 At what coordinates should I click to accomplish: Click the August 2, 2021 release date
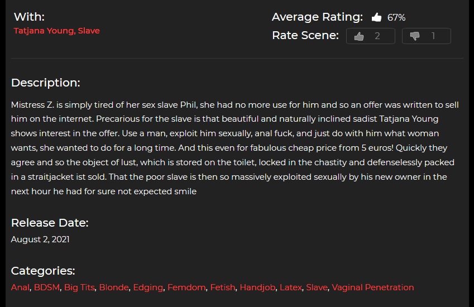click(40, 239)
